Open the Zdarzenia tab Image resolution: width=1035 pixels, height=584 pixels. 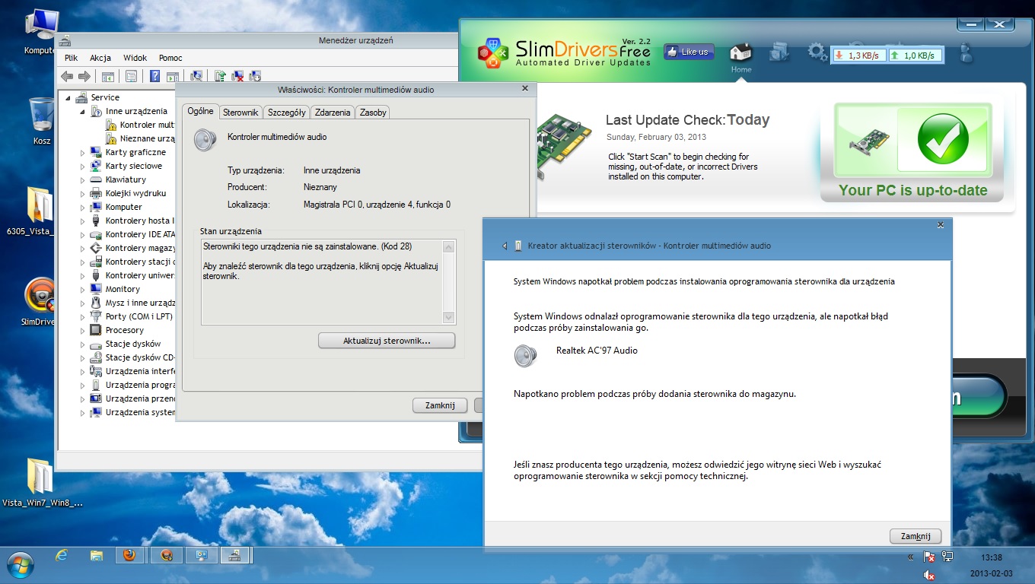click(333, 113)
